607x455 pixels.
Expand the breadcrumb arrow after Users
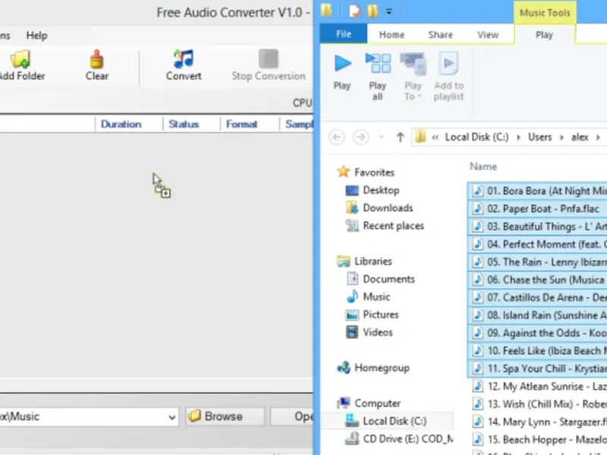point(561,137)
